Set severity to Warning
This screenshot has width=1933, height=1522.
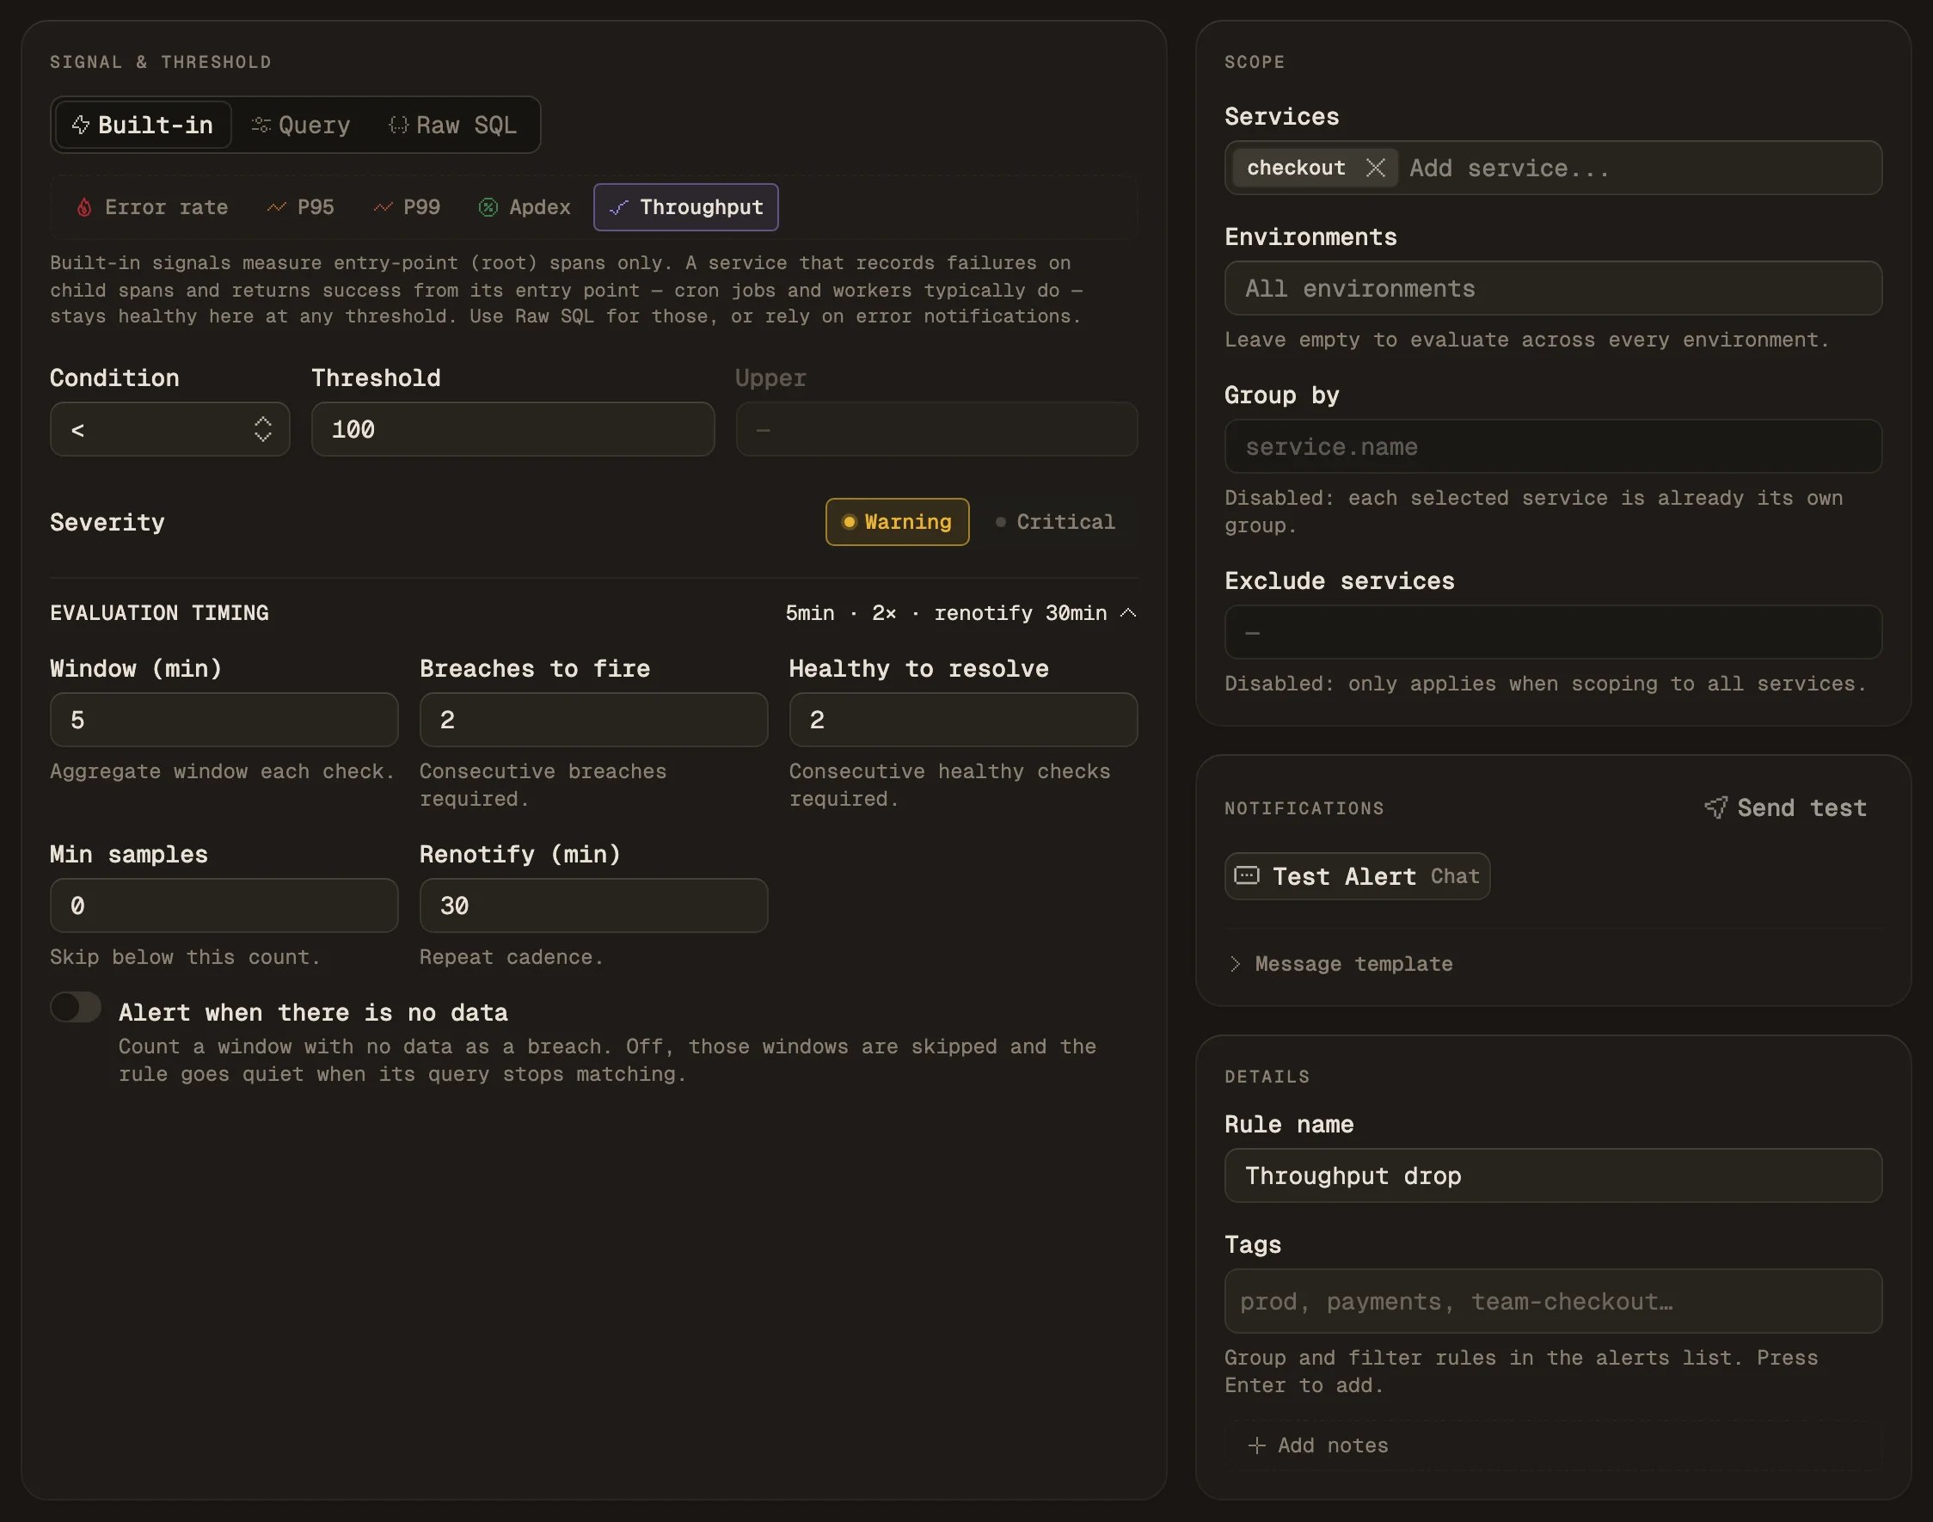tap(897, 522)
